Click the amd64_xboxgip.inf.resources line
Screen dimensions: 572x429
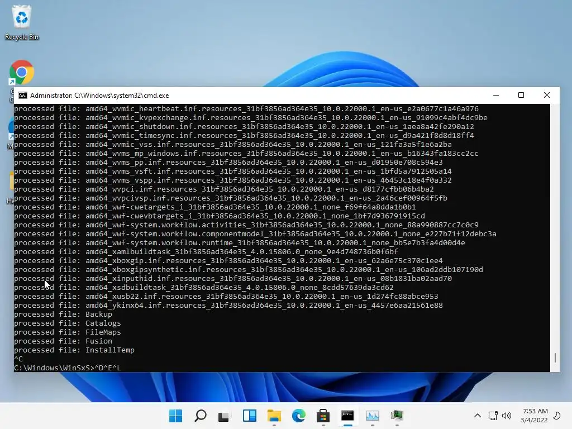coord(228,261)
